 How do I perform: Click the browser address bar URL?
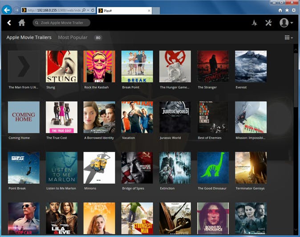point(54,10)
